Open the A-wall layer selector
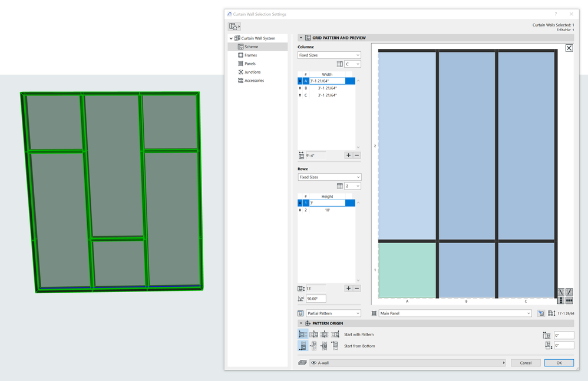The width and height of the screenshot is (588, 381). (407, 363)
